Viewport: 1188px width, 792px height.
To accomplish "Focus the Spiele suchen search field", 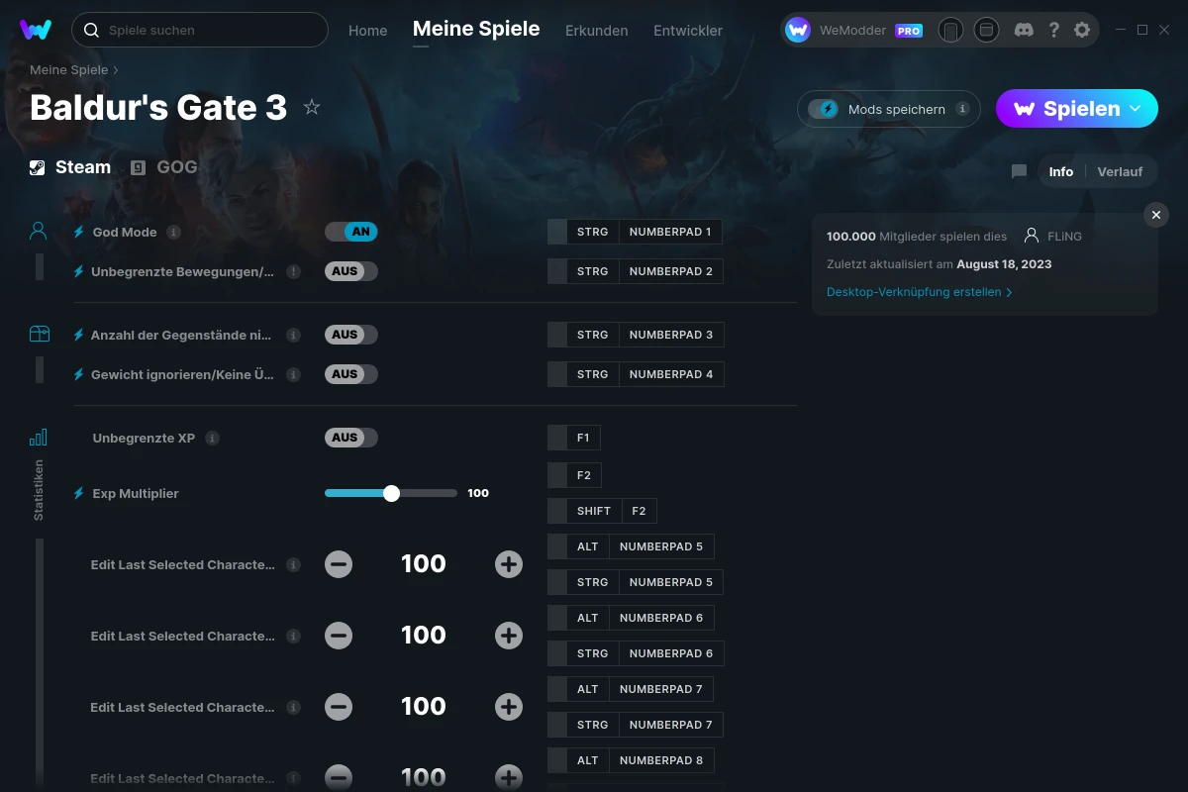I will pyautogui.click(x=200, y=30).
